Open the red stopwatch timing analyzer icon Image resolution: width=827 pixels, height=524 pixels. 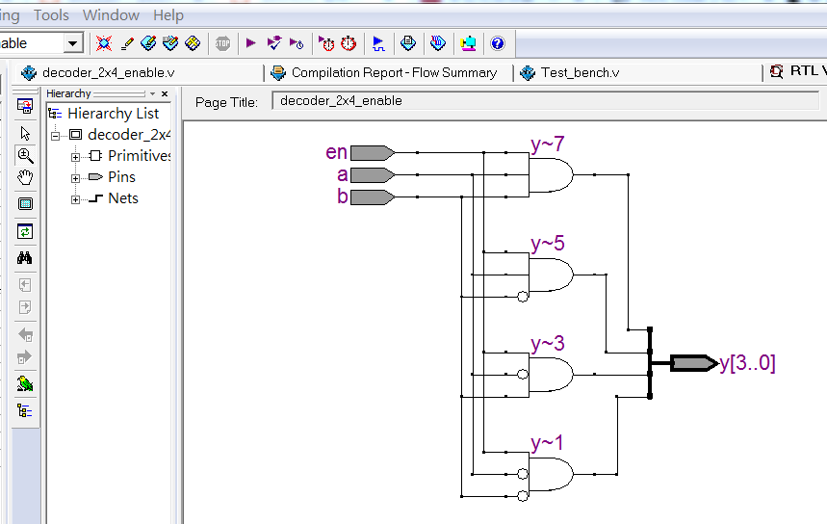click(349, 43)
